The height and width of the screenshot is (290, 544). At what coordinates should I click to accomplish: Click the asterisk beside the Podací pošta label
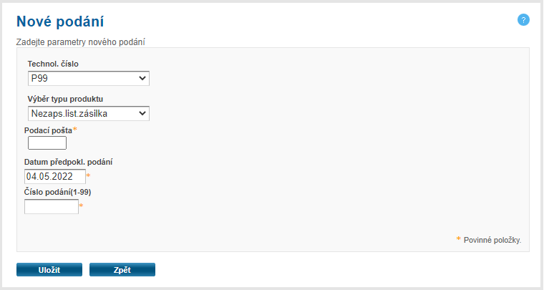pyautogui.click(x=75, y=129)
